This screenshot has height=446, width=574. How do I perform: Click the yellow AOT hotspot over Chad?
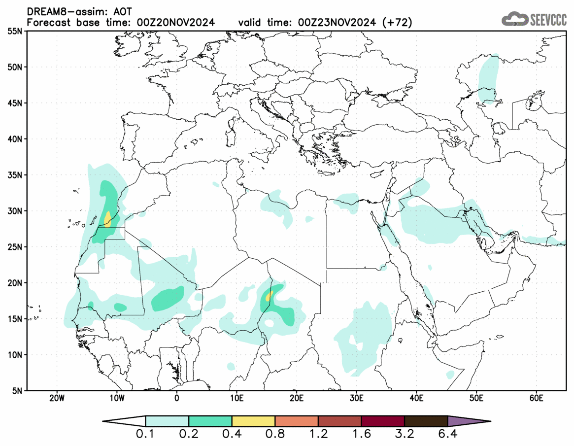pyautogui.click(x=269, y=296)
